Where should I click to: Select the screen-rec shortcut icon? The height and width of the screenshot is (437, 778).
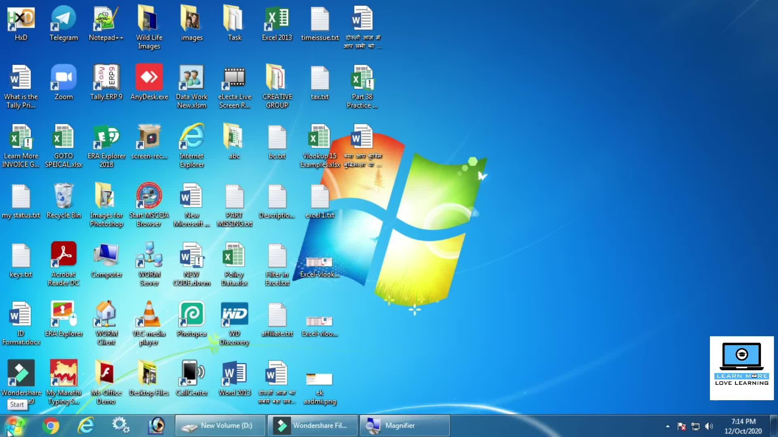[149, 142]
